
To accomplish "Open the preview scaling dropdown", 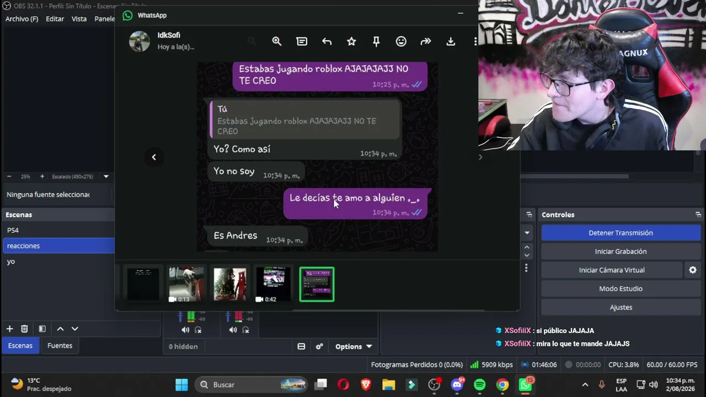I will tap(106, 176).
